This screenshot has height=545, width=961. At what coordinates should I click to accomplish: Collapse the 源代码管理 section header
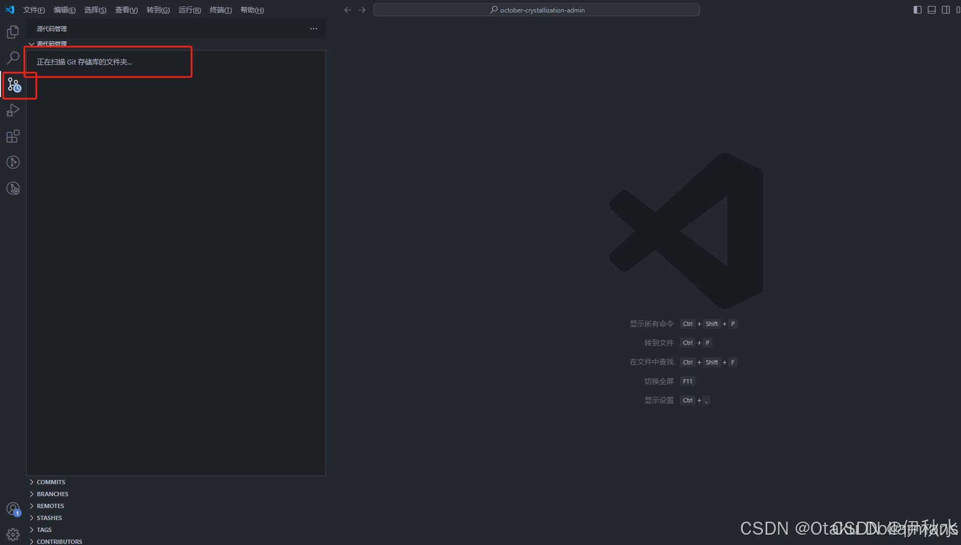point(176,44)
